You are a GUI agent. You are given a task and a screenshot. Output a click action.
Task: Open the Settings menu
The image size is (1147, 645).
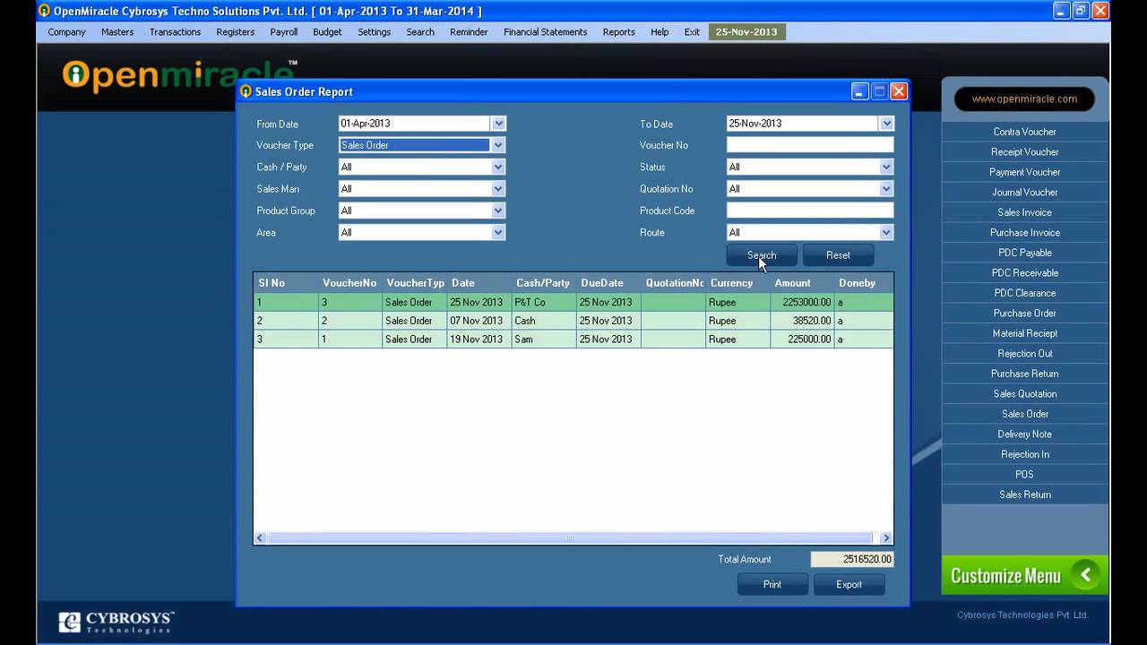(374, 32)
